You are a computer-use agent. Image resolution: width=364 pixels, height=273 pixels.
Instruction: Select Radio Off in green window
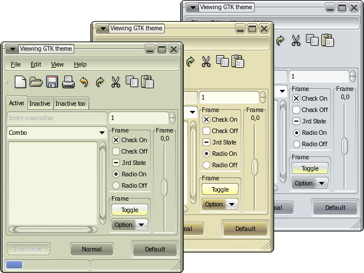click(116, 185)
